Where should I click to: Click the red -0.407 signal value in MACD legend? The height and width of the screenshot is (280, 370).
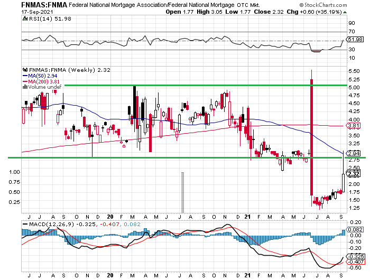tap(109, 225)
